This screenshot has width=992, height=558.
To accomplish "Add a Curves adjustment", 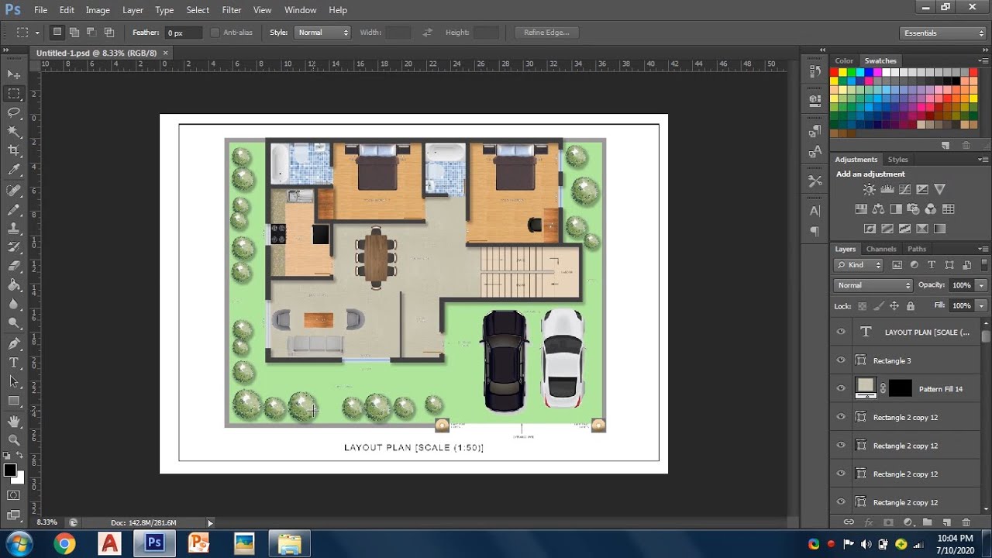I will click(x=904, y=189).
